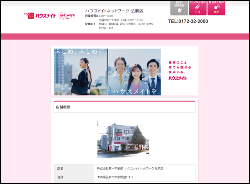250x184 pixels.
Task: Click the Saturday and Sunday hours line
Action: click(121, 20)
